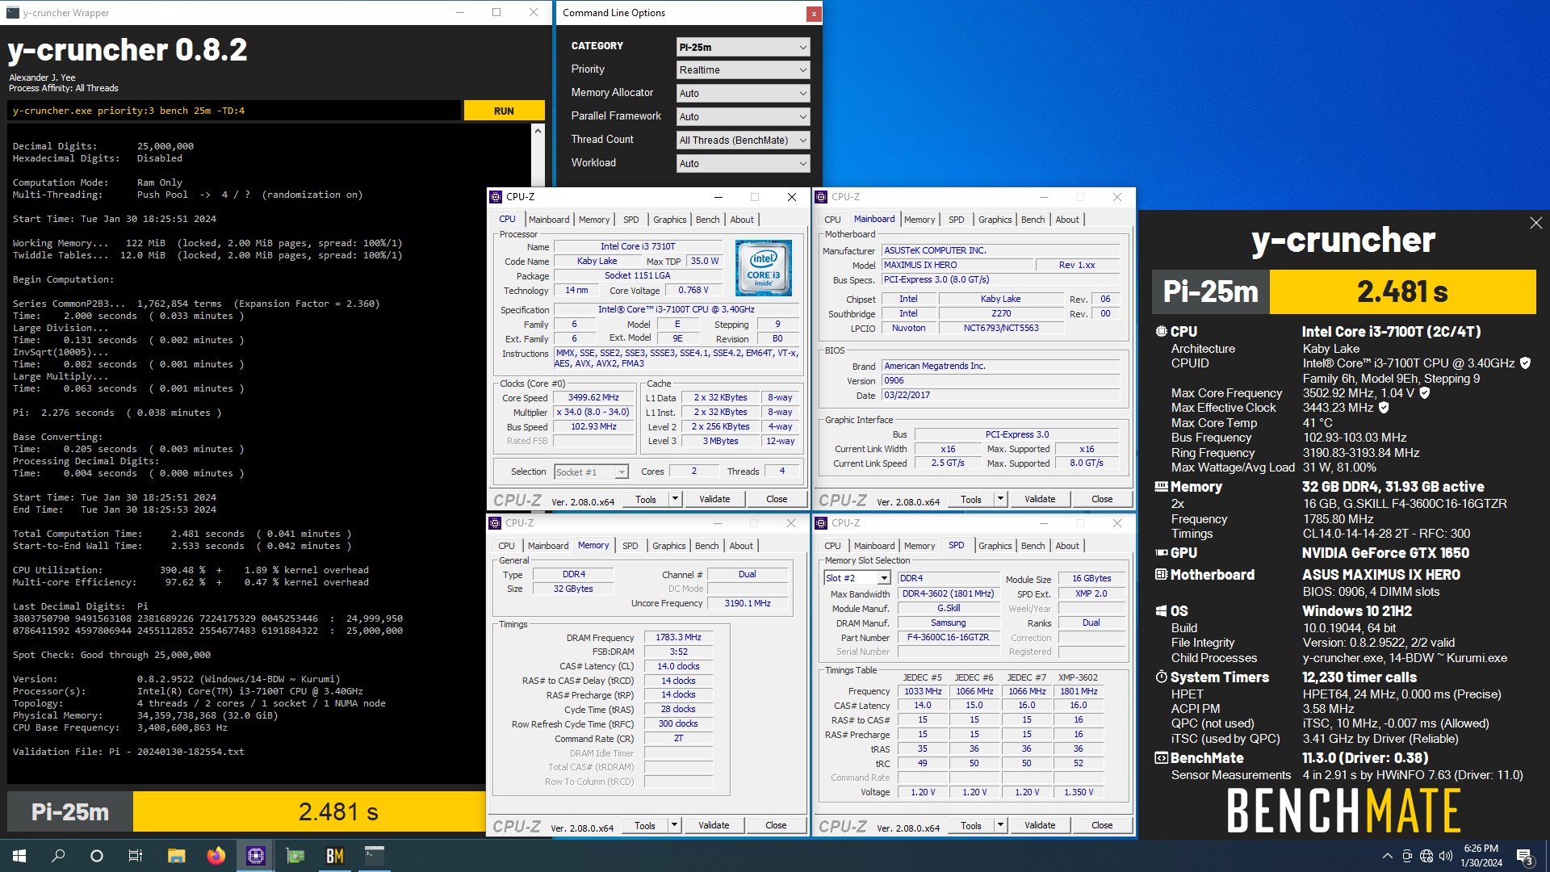The width and height of the screenshot is (1550, 872).
Task: Expand the Parallel Framework dropdown
Action: 743,117
